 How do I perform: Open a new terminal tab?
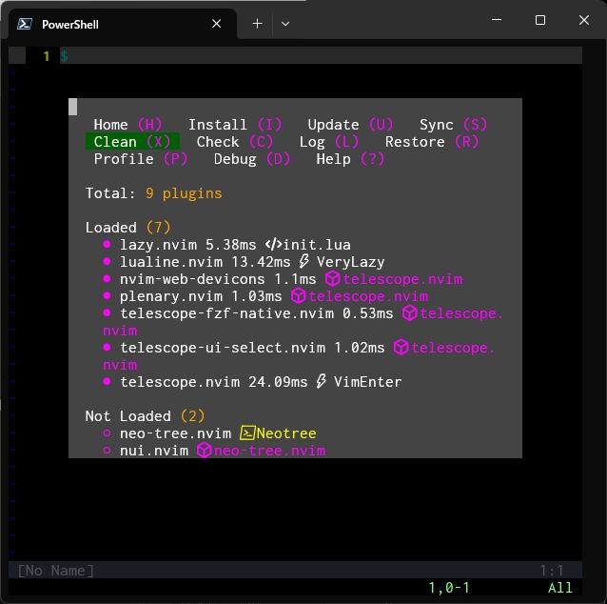257,24
